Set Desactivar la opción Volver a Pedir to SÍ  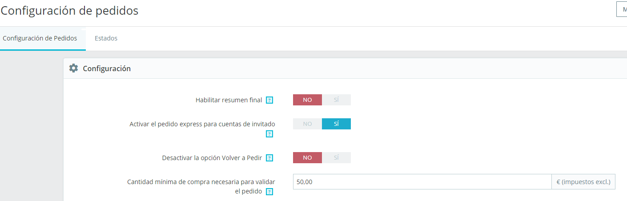336,158
